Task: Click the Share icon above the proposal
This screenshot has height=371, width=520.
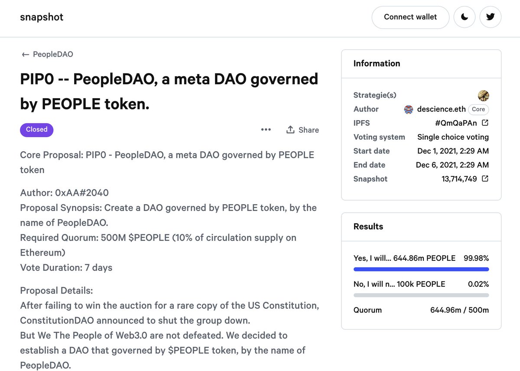Action: pyautogui.click(x=302, y=130)
